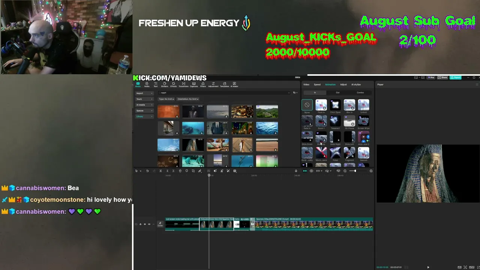Expand the Spaces section in sidebar
Screen dimensions: 480x270
(144, 111)
